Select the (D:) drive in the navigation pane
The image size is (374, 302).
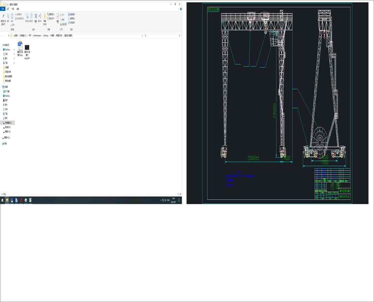click(7, 127)
